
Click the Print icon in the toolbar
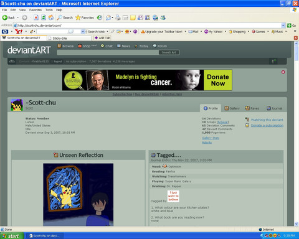118,17
